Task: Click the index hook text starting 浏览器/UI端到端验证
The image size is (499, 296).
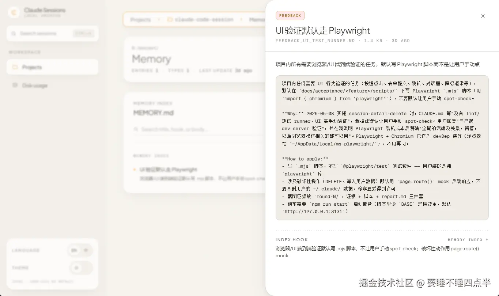Action: [377, 252]
